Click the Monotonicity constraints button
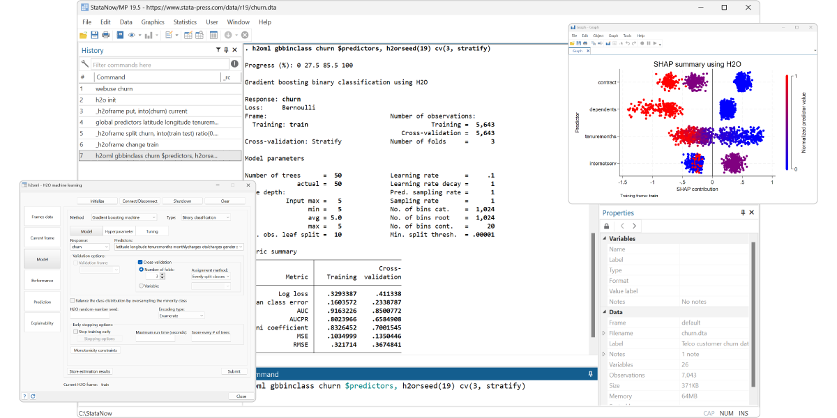This screenshot has width=837, height=418. tap(95, 350)
